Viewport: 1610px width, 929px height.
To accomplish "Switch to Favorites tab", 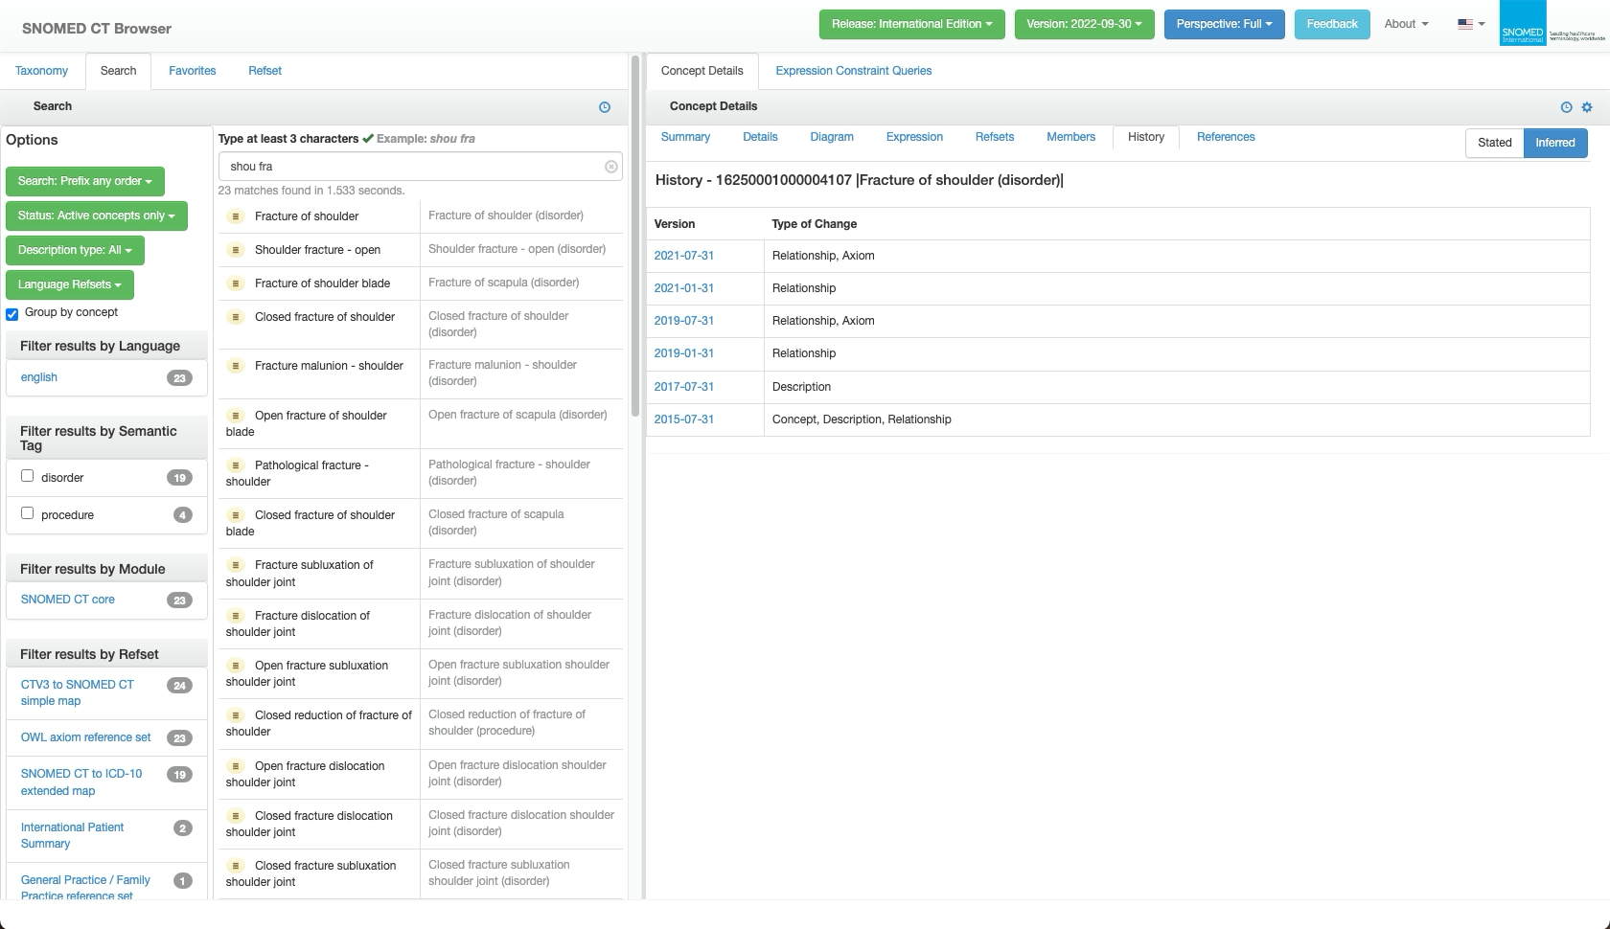I will click(192, 71).
